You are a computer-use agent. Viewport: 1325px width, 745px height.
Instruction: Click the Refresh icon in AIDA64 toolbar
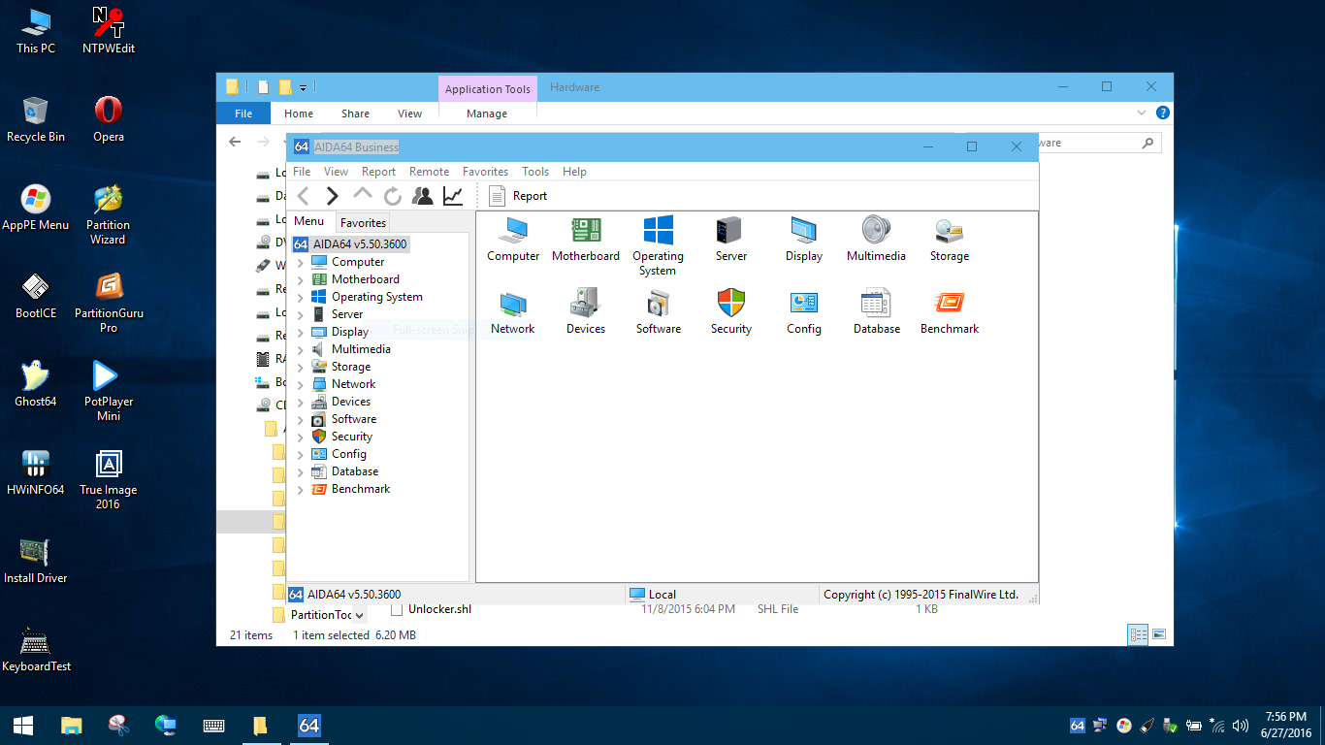(393, 196)
